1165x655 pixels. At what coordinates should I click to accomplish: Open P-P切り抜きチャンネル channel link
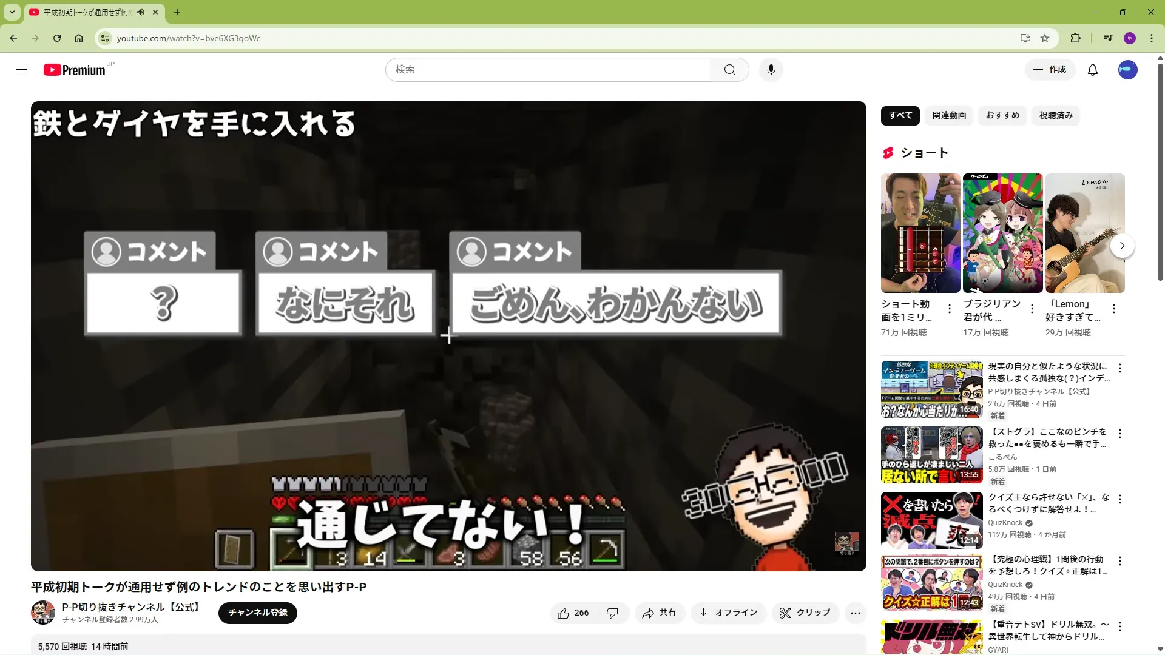point(130,607)
